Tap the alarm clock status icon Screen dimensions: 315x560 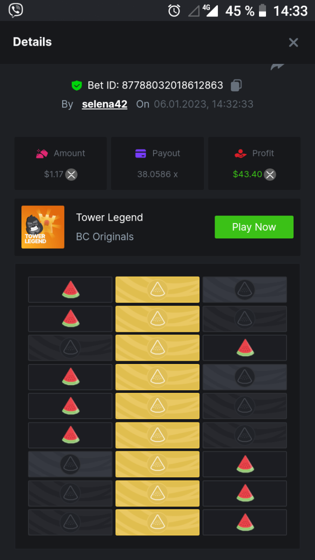point(174,11)
